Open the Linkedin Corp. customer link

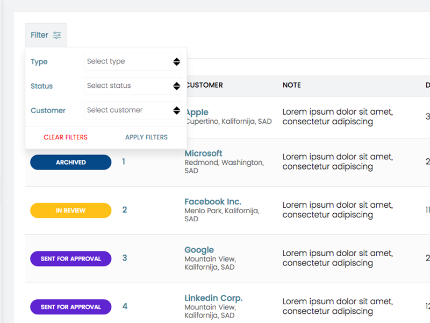[x=213, y=298]
